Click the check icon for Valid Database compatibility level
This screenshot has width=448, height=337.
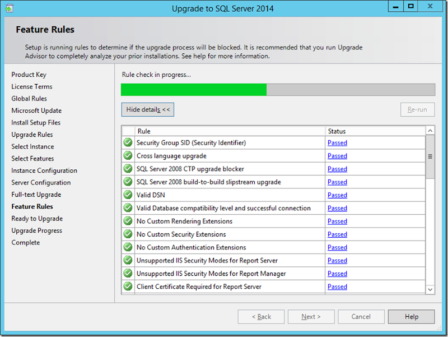pos(128,207)
